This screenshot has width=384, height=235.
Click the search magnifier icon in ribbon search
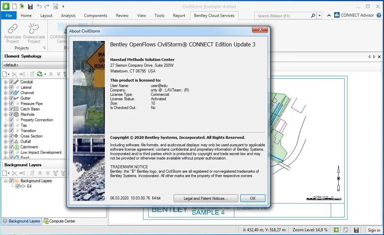[x=313, y=16]
